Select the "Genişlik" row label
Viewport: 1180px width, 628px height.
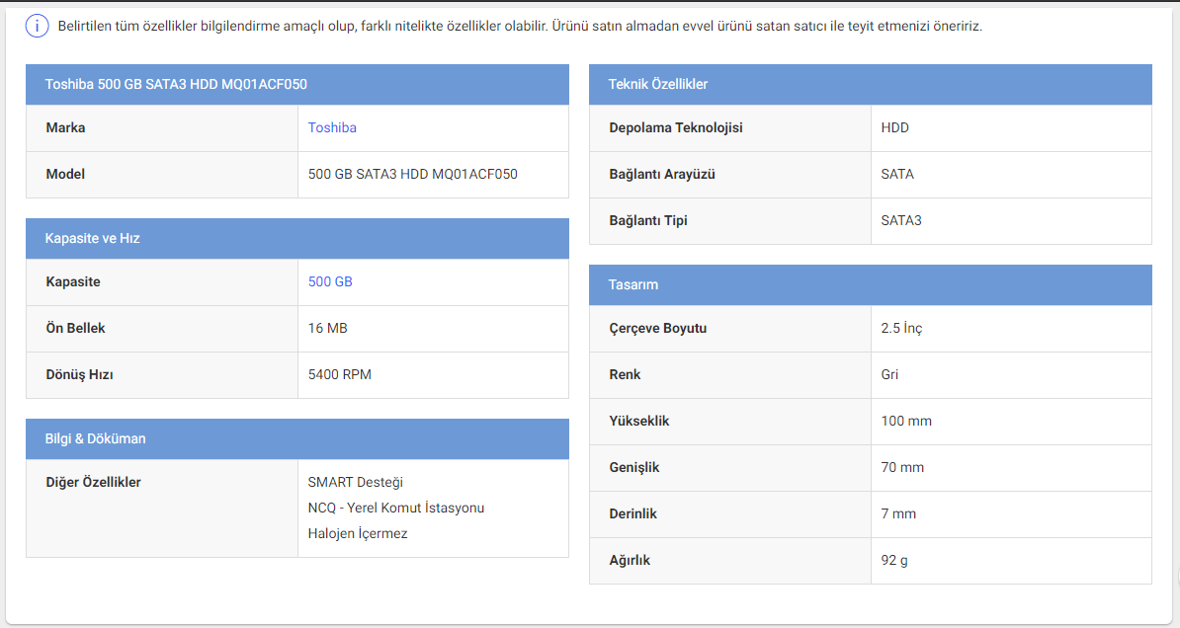click(x=633, y=468)
